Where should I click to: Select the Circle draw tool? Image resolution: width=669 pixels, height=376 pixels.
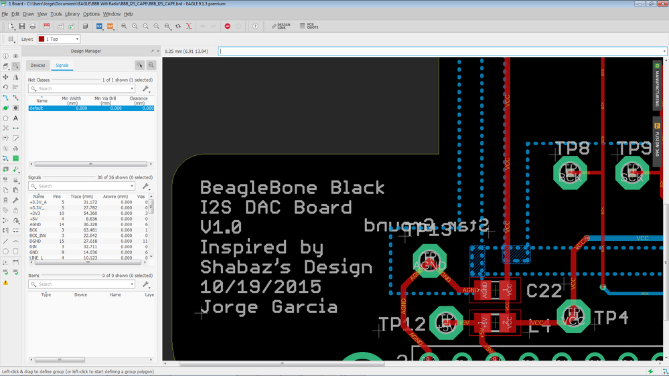tap(5, 252)
